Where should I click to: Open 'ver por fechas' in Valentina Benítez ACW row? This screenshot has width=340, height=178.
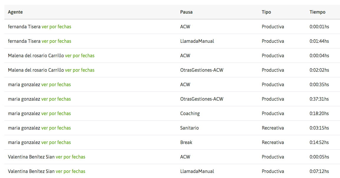(70, 157)
